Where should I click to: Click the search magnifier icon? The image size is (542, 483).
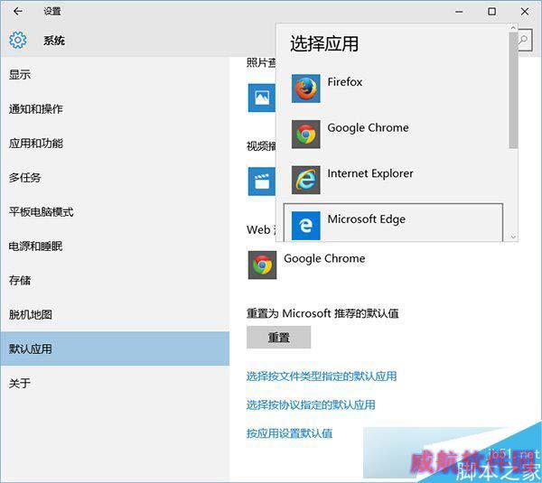[x=524, y=40]
